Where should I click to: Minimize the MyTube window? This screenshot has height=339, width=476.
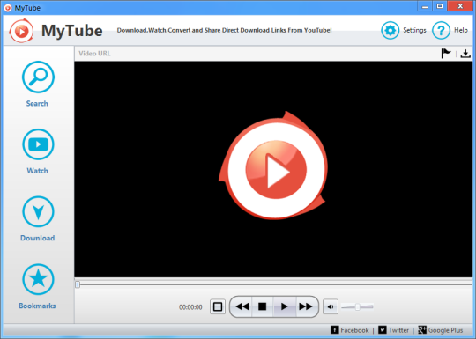[x=425, y=6]
